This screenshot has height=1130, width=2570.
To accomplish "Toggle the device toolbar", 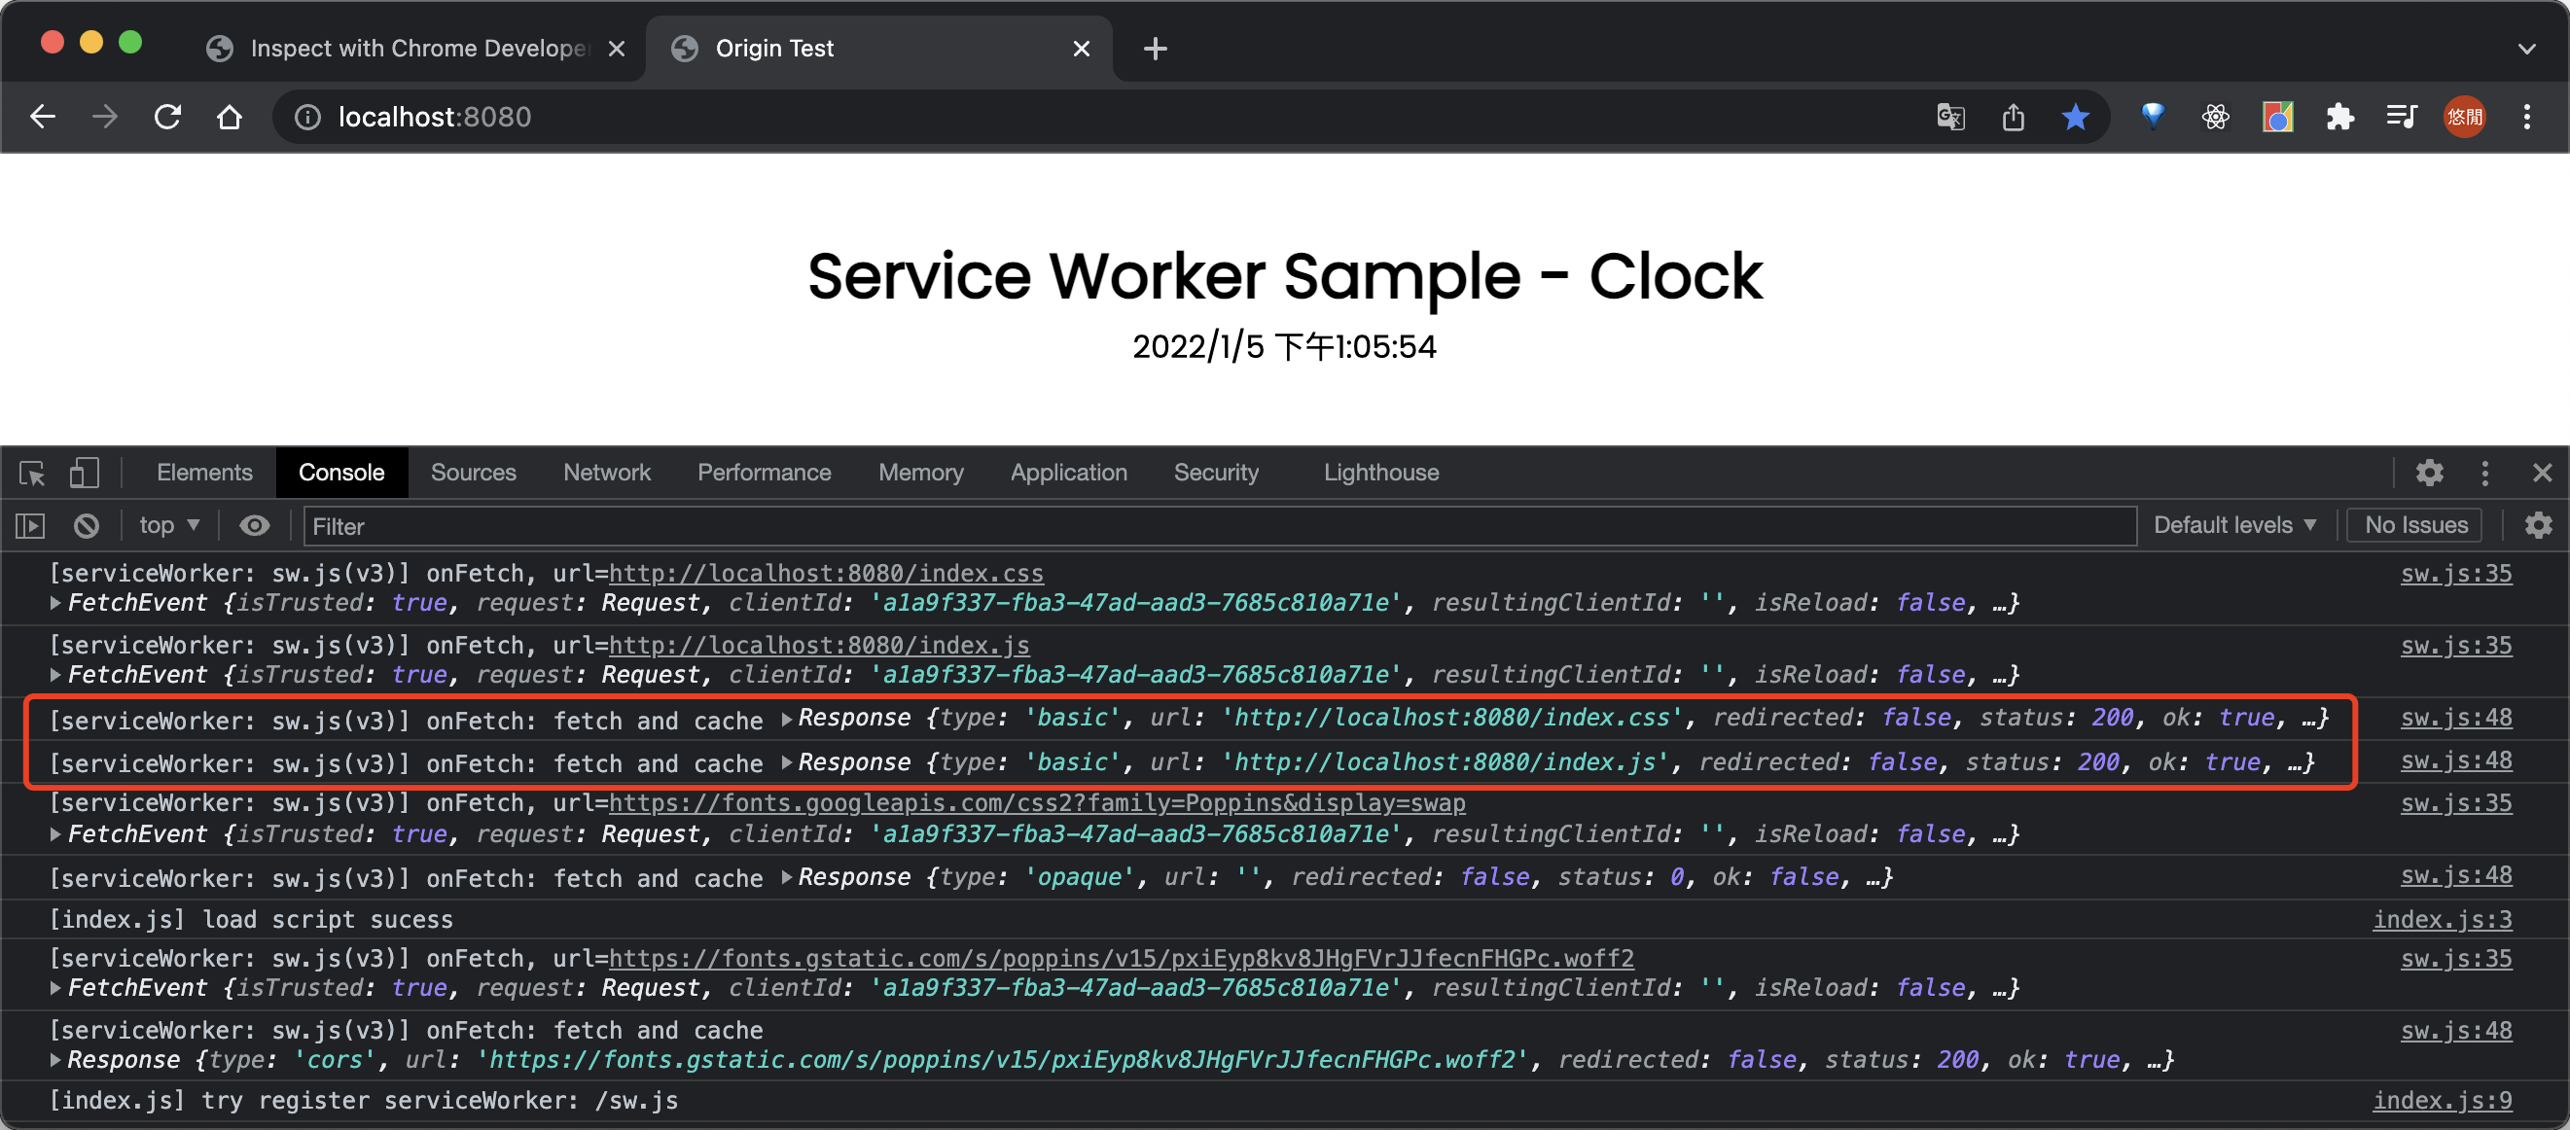I will click(84, 473).
